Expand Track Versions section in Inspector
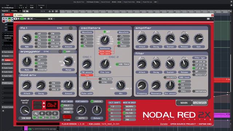This screenshot has height=131, width=233. pos(7,52)
